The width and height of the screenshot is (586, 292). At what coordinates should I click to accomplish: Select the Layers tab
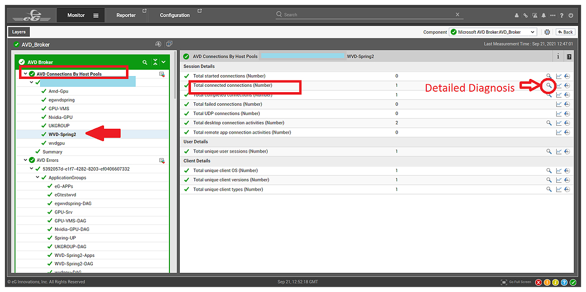[19, 32]
